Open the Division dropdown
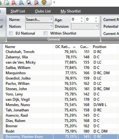Viewport: 119px width, 139px height. tap(85, 26)
